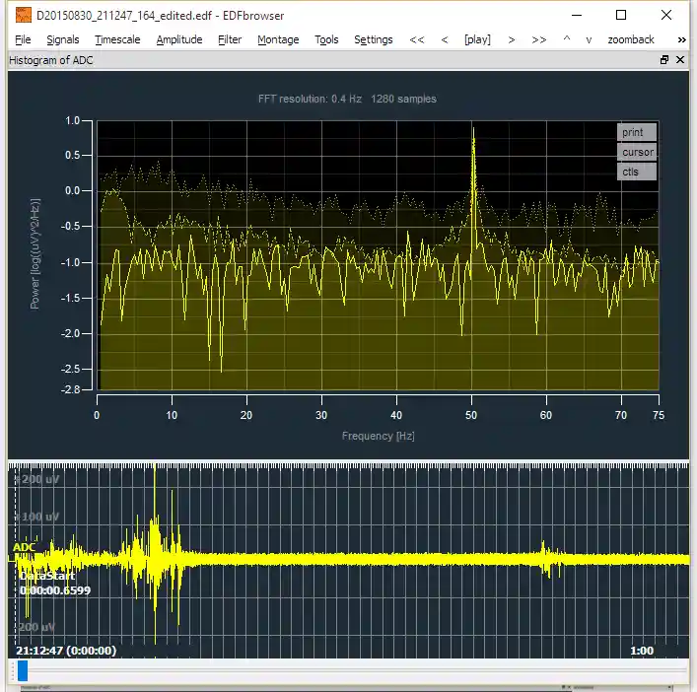Click the 21:12:47 (0:00:00) time display
The height and width of the screenshot is (692, 697).
tap(66, 651)
